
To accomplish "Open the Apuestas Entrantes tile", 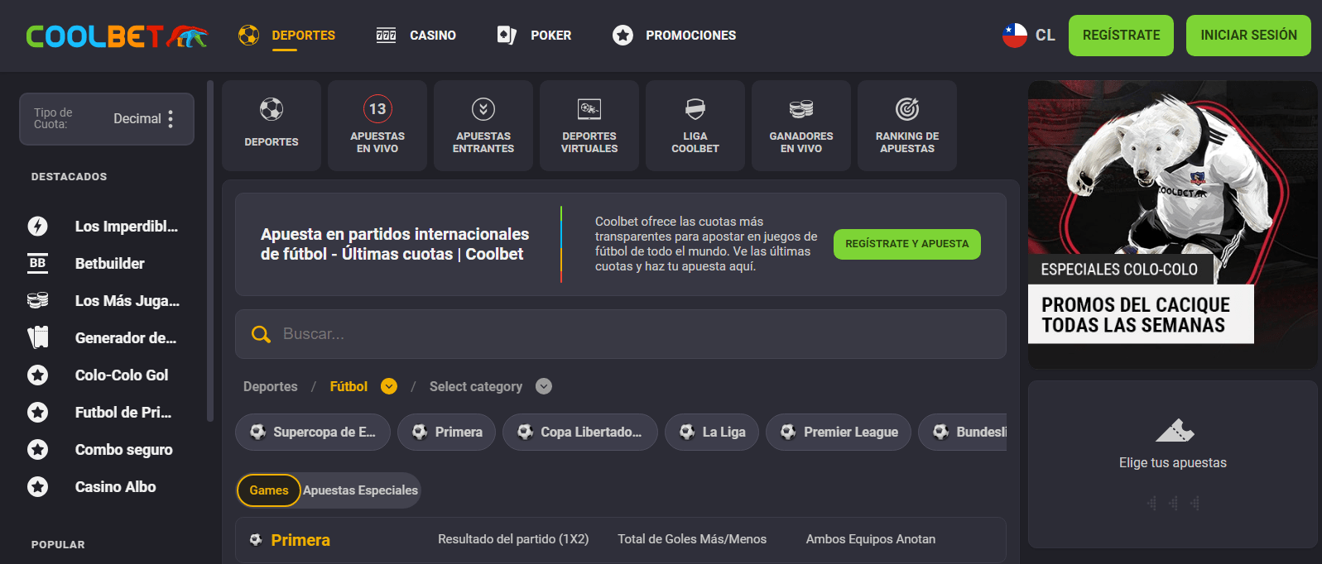I will click(x=483, y=126).
